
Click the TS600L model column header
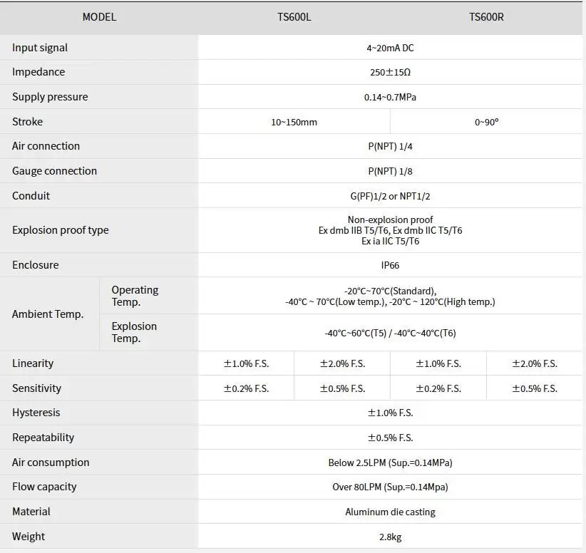coord(294,17)
